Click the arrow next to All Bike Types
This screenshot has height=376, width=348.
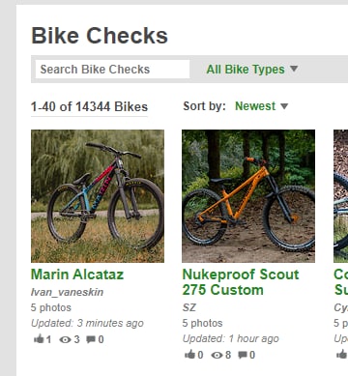(x=294, y=69)
